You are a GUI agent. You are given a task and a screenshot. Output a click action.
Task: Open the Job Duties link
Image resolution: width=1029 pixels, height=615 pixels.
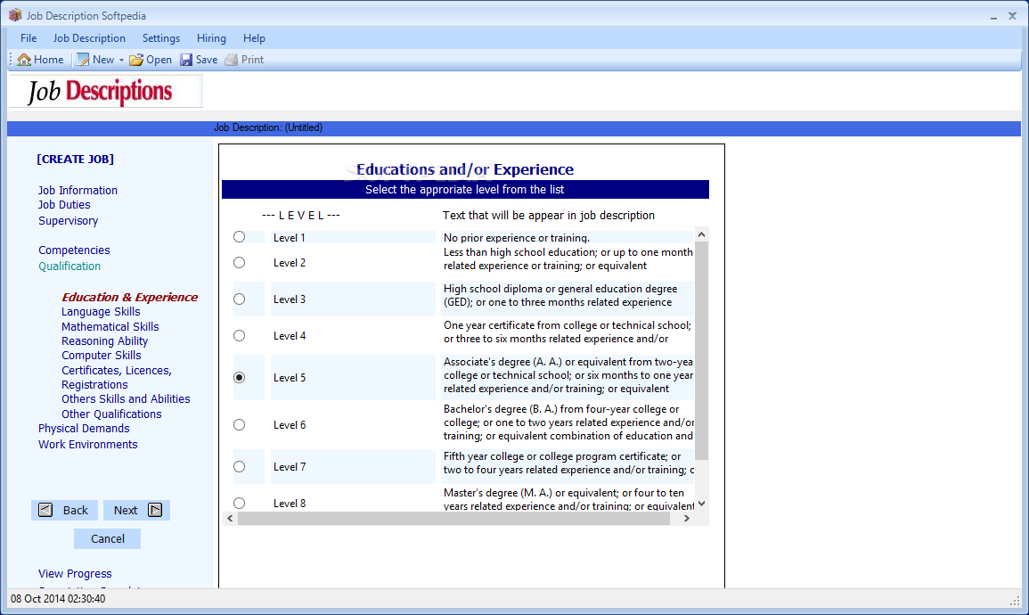[64, 205]
